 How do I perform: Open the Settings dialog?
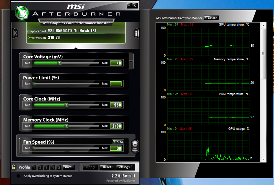(123, 167)
